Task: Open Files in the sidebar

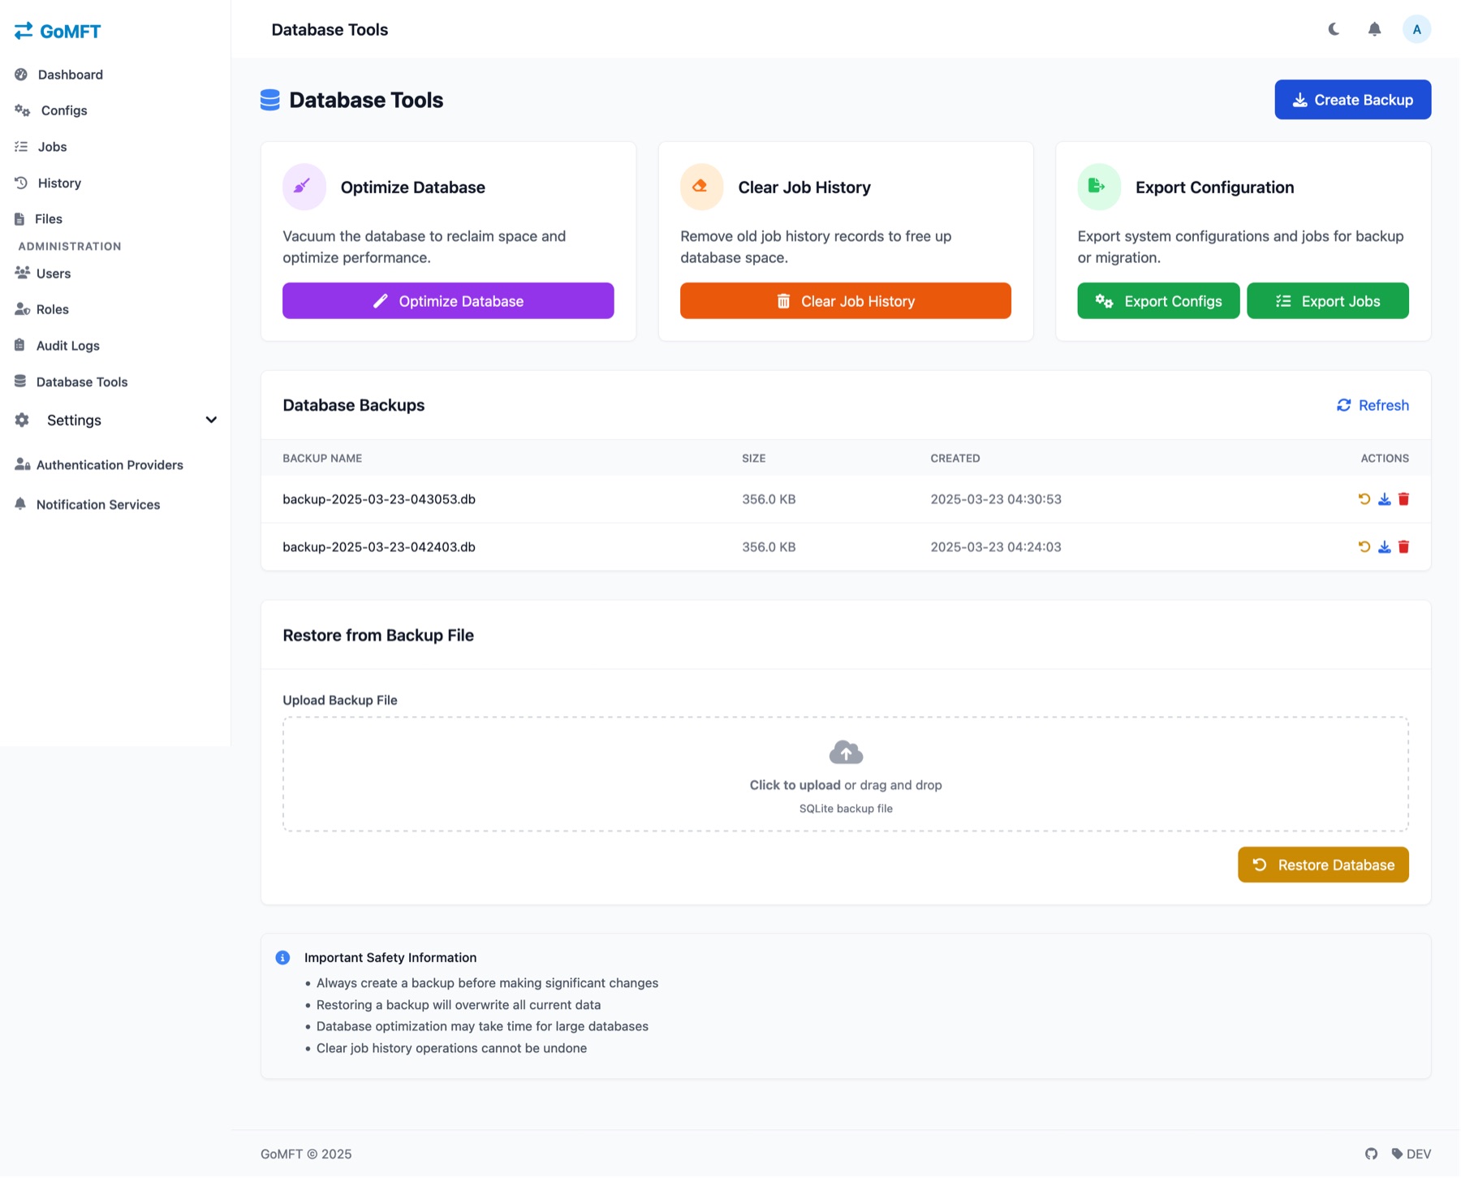Action: 38,219
